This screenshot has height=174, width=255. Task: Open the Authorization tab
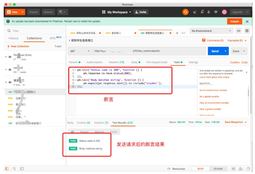pos(94,62)
